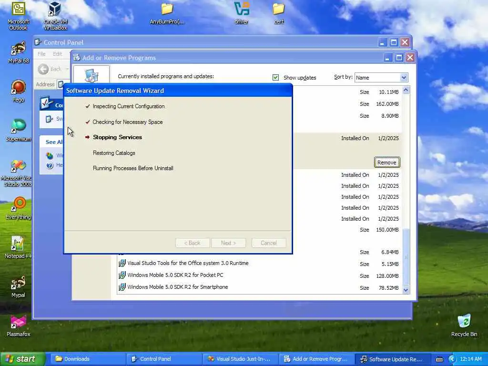
Task: Open the MyPal 68 desktop icon
Action: [x=19, y=52]
